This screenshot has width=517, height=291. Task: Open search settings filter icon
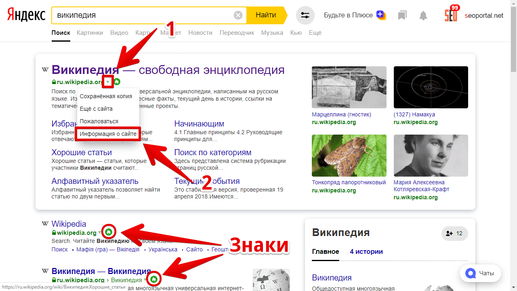tap(305, 15)
